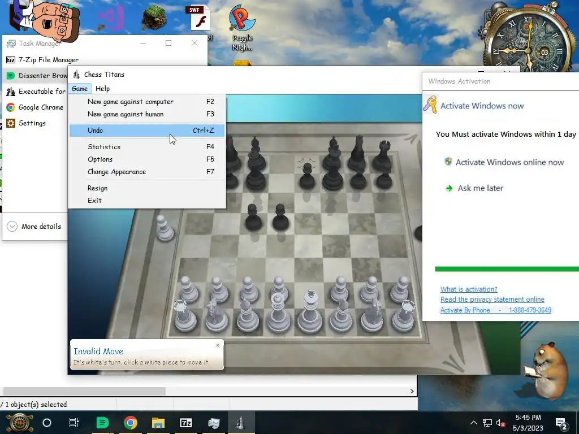Open File Explorer from the taskbar
The width and height of the screenshot is (579, 434).
pos(158,423)
